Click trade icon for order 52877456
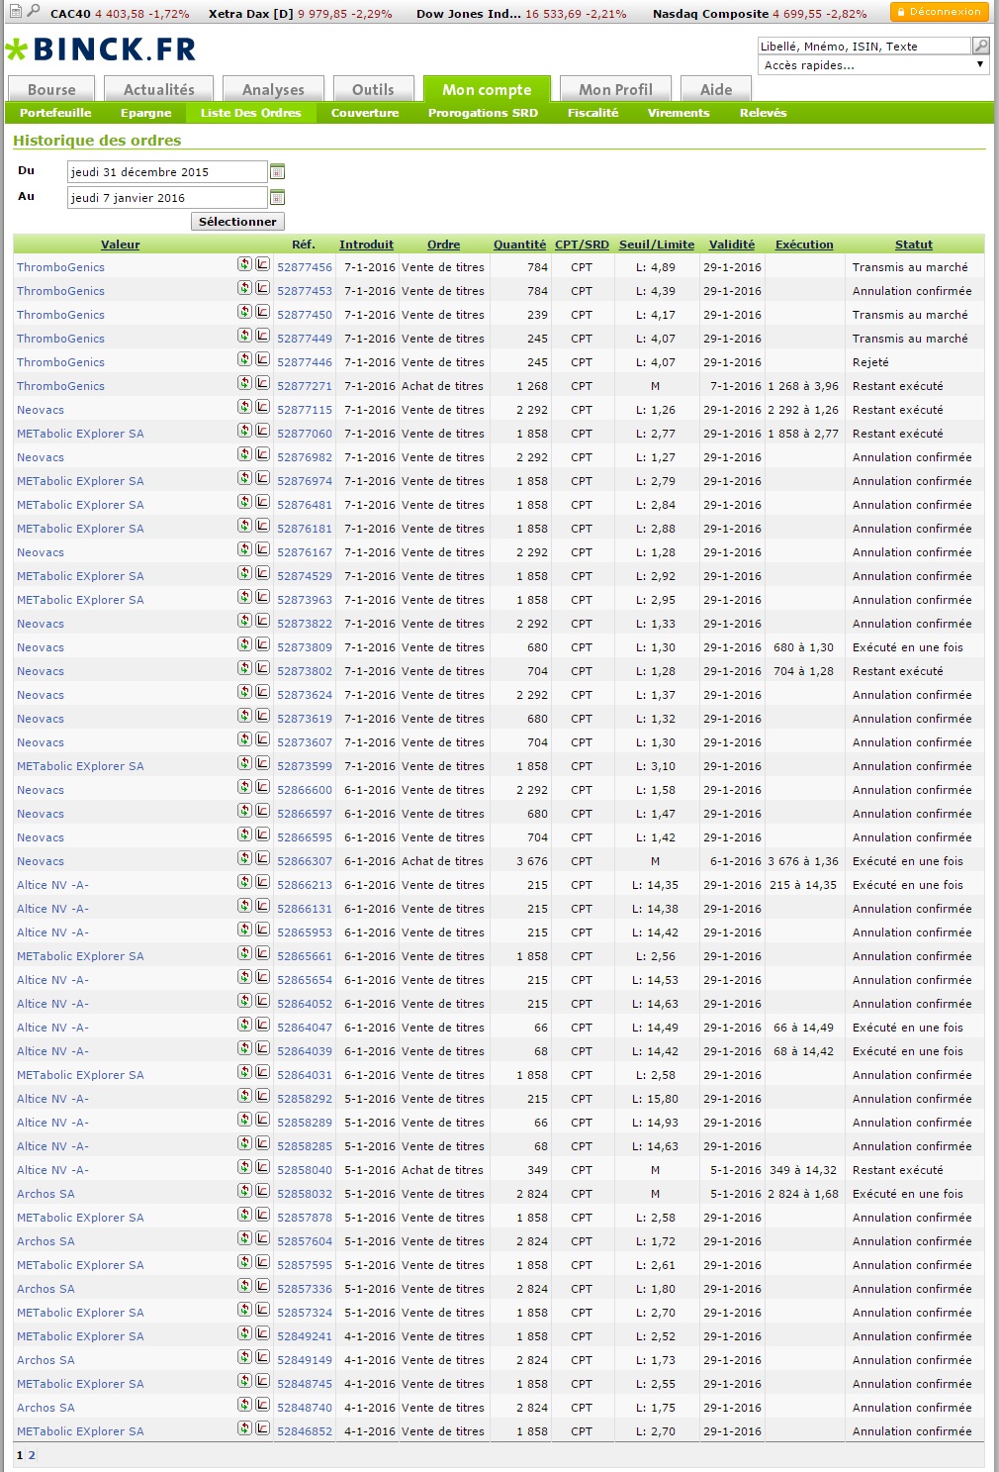The width and height of the screenshot is (999, 1472). tap(244, 264)
